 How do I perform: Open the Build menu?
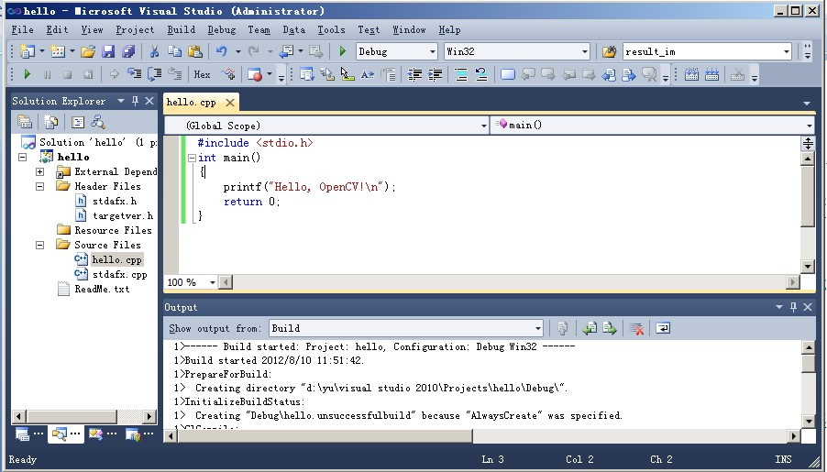[181, 29]
